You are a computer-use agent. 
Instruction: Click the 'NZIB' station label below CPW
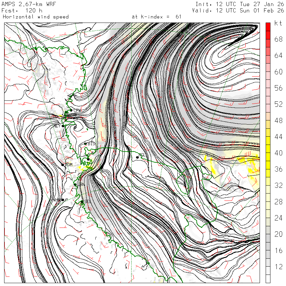(x=72, y=114)
